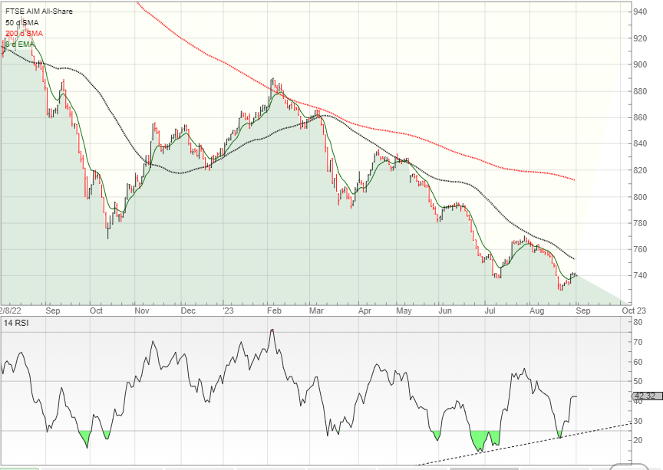Select the Mar label on the date axis
The height and width of the screenshot is (470, 663).
[x=316, y=311]
